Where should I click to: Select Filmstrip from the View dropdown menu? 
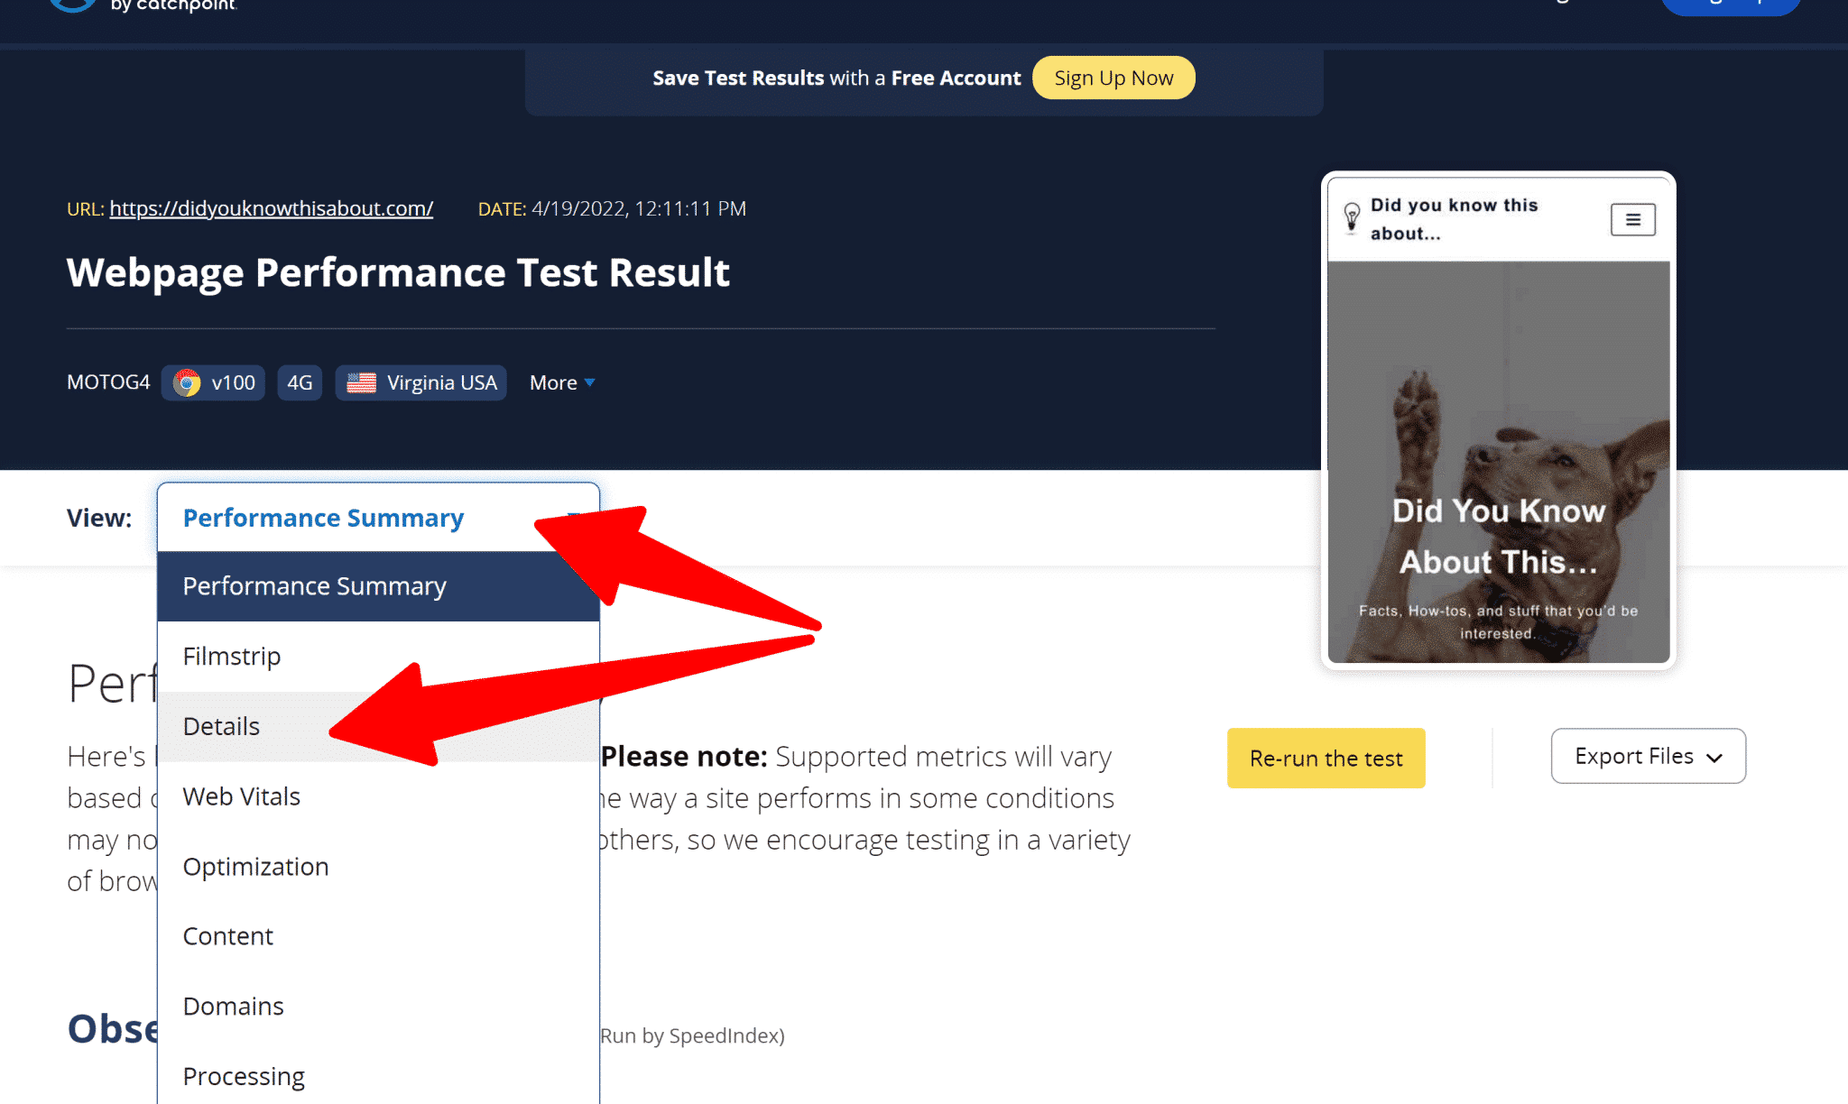pyautogui.click(x=231, y=655)
